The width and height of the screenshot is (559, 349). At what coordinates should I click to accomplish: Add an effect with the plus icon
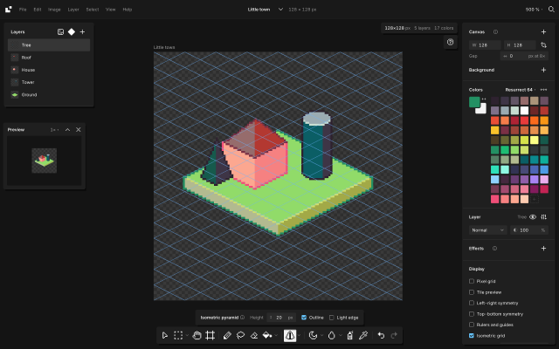543,248
